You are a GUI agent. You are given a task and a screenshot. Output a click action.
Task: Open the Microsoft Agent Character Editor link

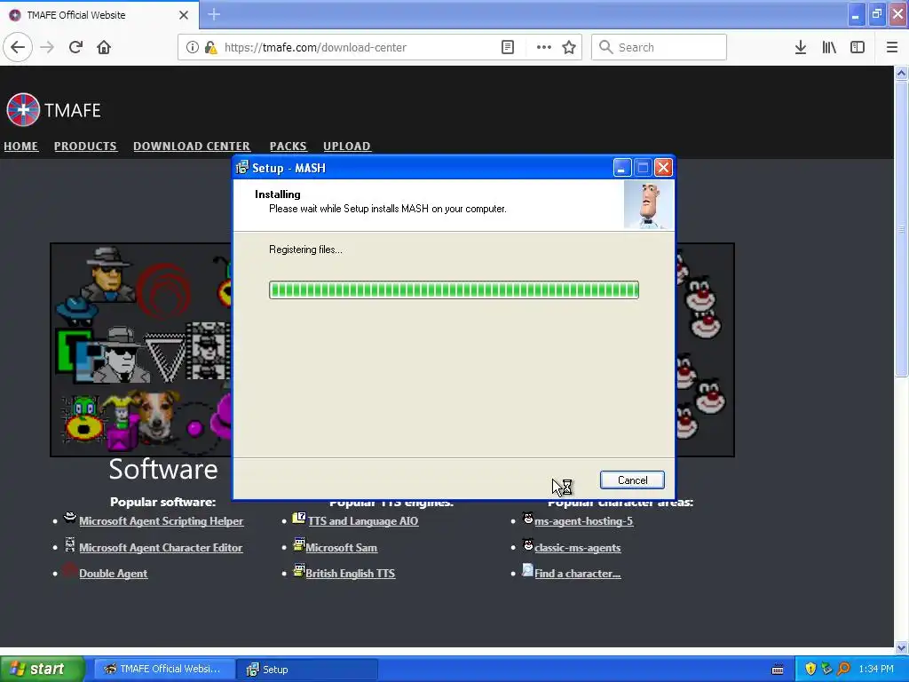click(161, 547)
